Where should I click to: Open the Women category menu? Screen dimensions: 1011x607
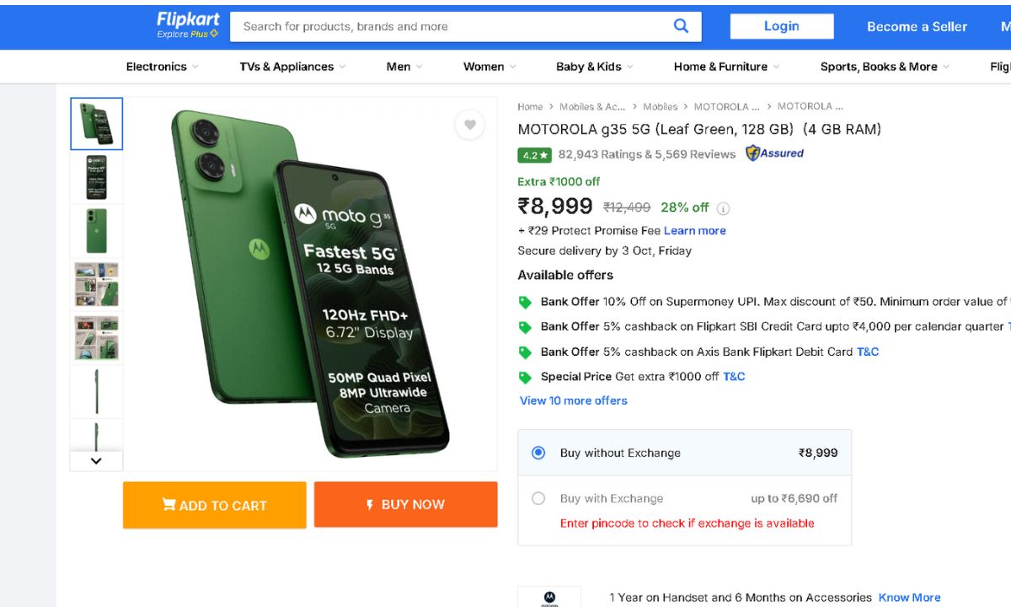tap(489, 67)
